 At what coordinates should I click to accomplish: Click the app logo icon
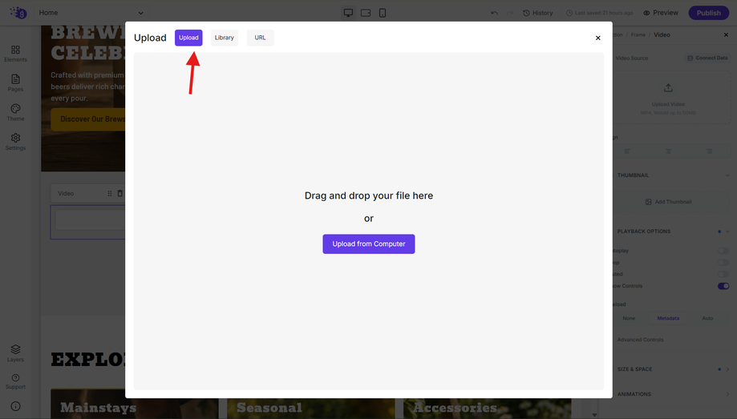point(18,13)
